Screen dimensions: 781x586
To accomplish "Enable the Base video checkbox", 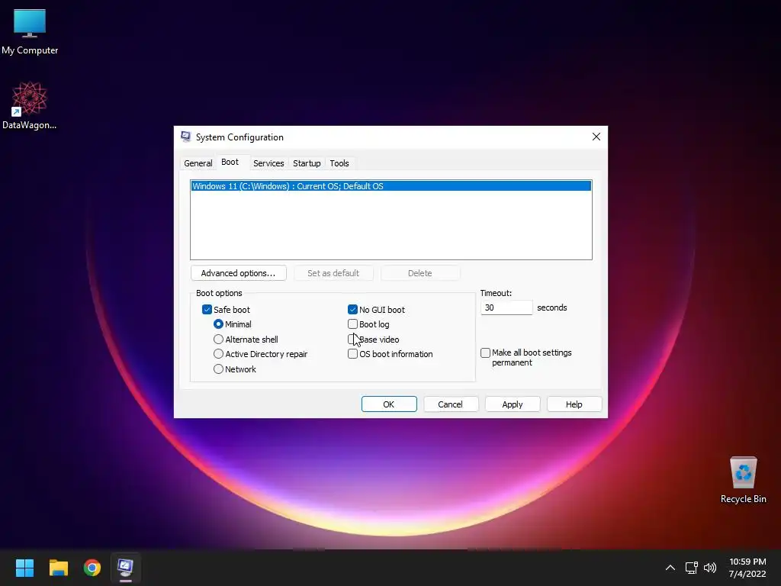I will (x=352, y=340).
